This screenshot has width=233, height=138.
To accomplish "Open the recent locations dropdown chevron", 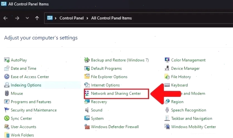I will coord(27,18).
